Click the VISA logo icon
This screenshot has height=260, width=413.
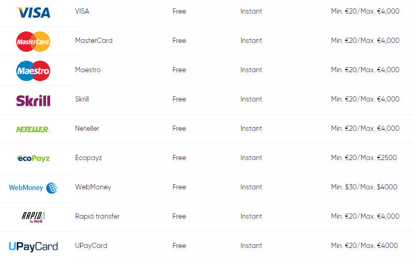coord(33,13)
